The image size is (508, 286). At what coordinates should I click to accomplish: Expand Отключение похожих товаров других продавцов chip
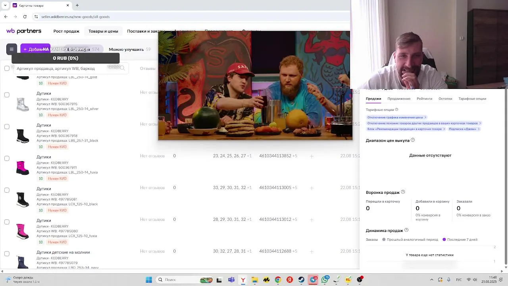(424, 123)
